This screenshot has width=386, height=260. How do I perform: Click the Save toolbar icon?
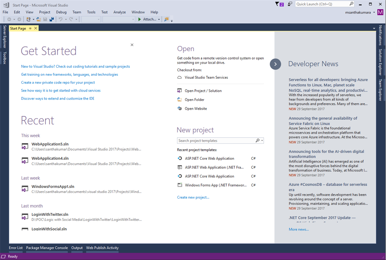[45, 19]
